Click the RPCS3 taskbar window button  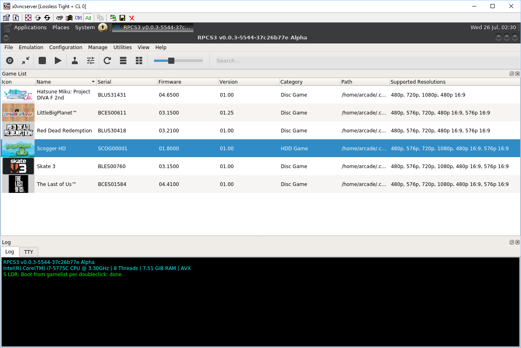coord(153,28)
